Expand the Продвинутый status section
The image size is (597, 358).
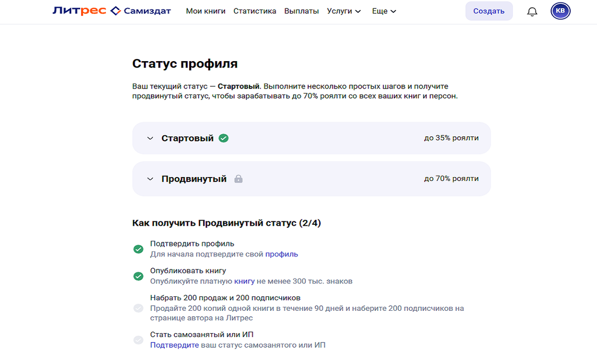[x=150, y=179]
